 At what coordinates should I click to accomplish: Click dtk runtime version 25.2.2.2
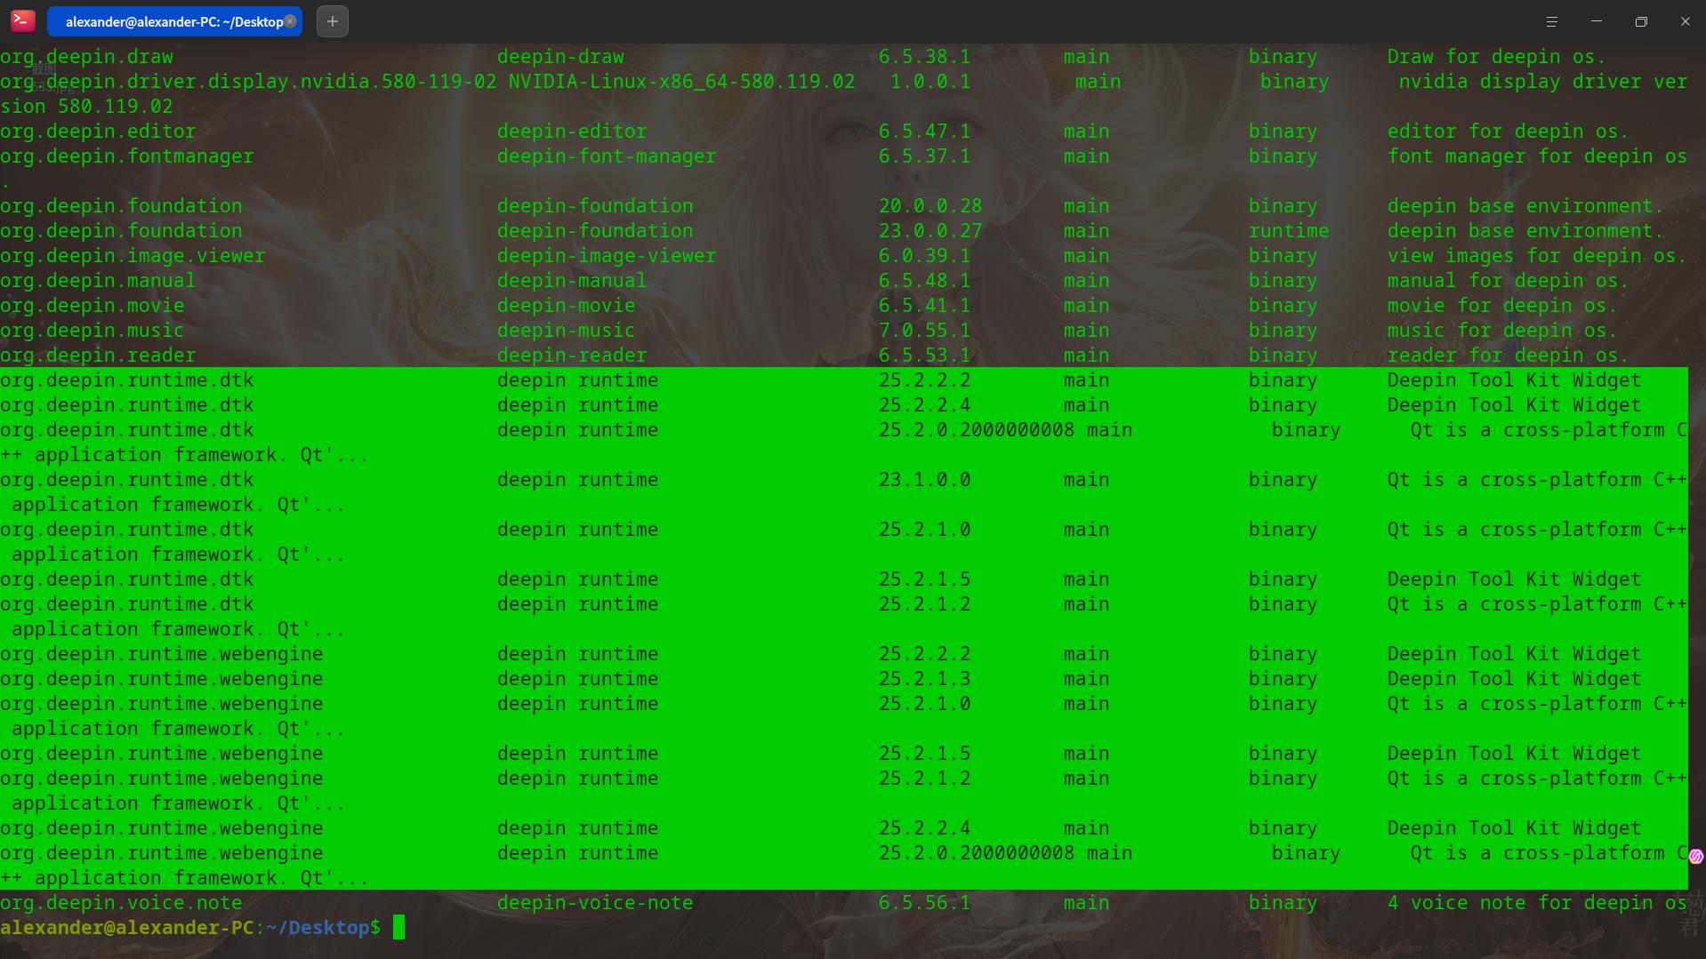[x=924, y=380]
